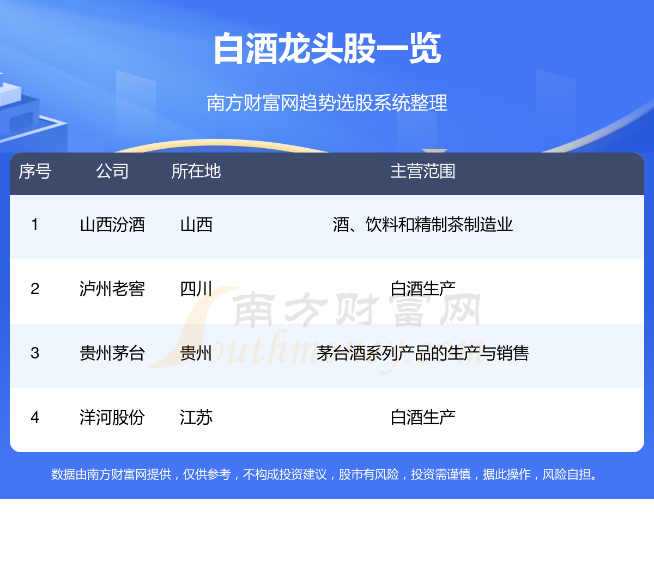
Task: Select row number 4 cell
Action: pyautogui.click(x=35, y=417)
